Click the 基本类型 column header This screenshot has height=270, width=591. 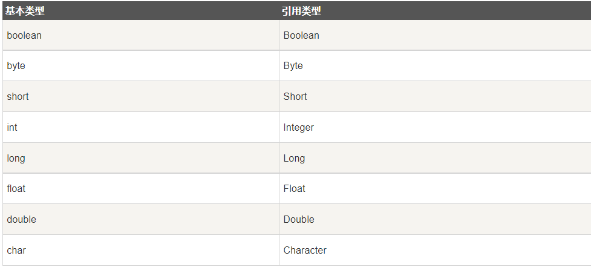click(x=140, y=11)
